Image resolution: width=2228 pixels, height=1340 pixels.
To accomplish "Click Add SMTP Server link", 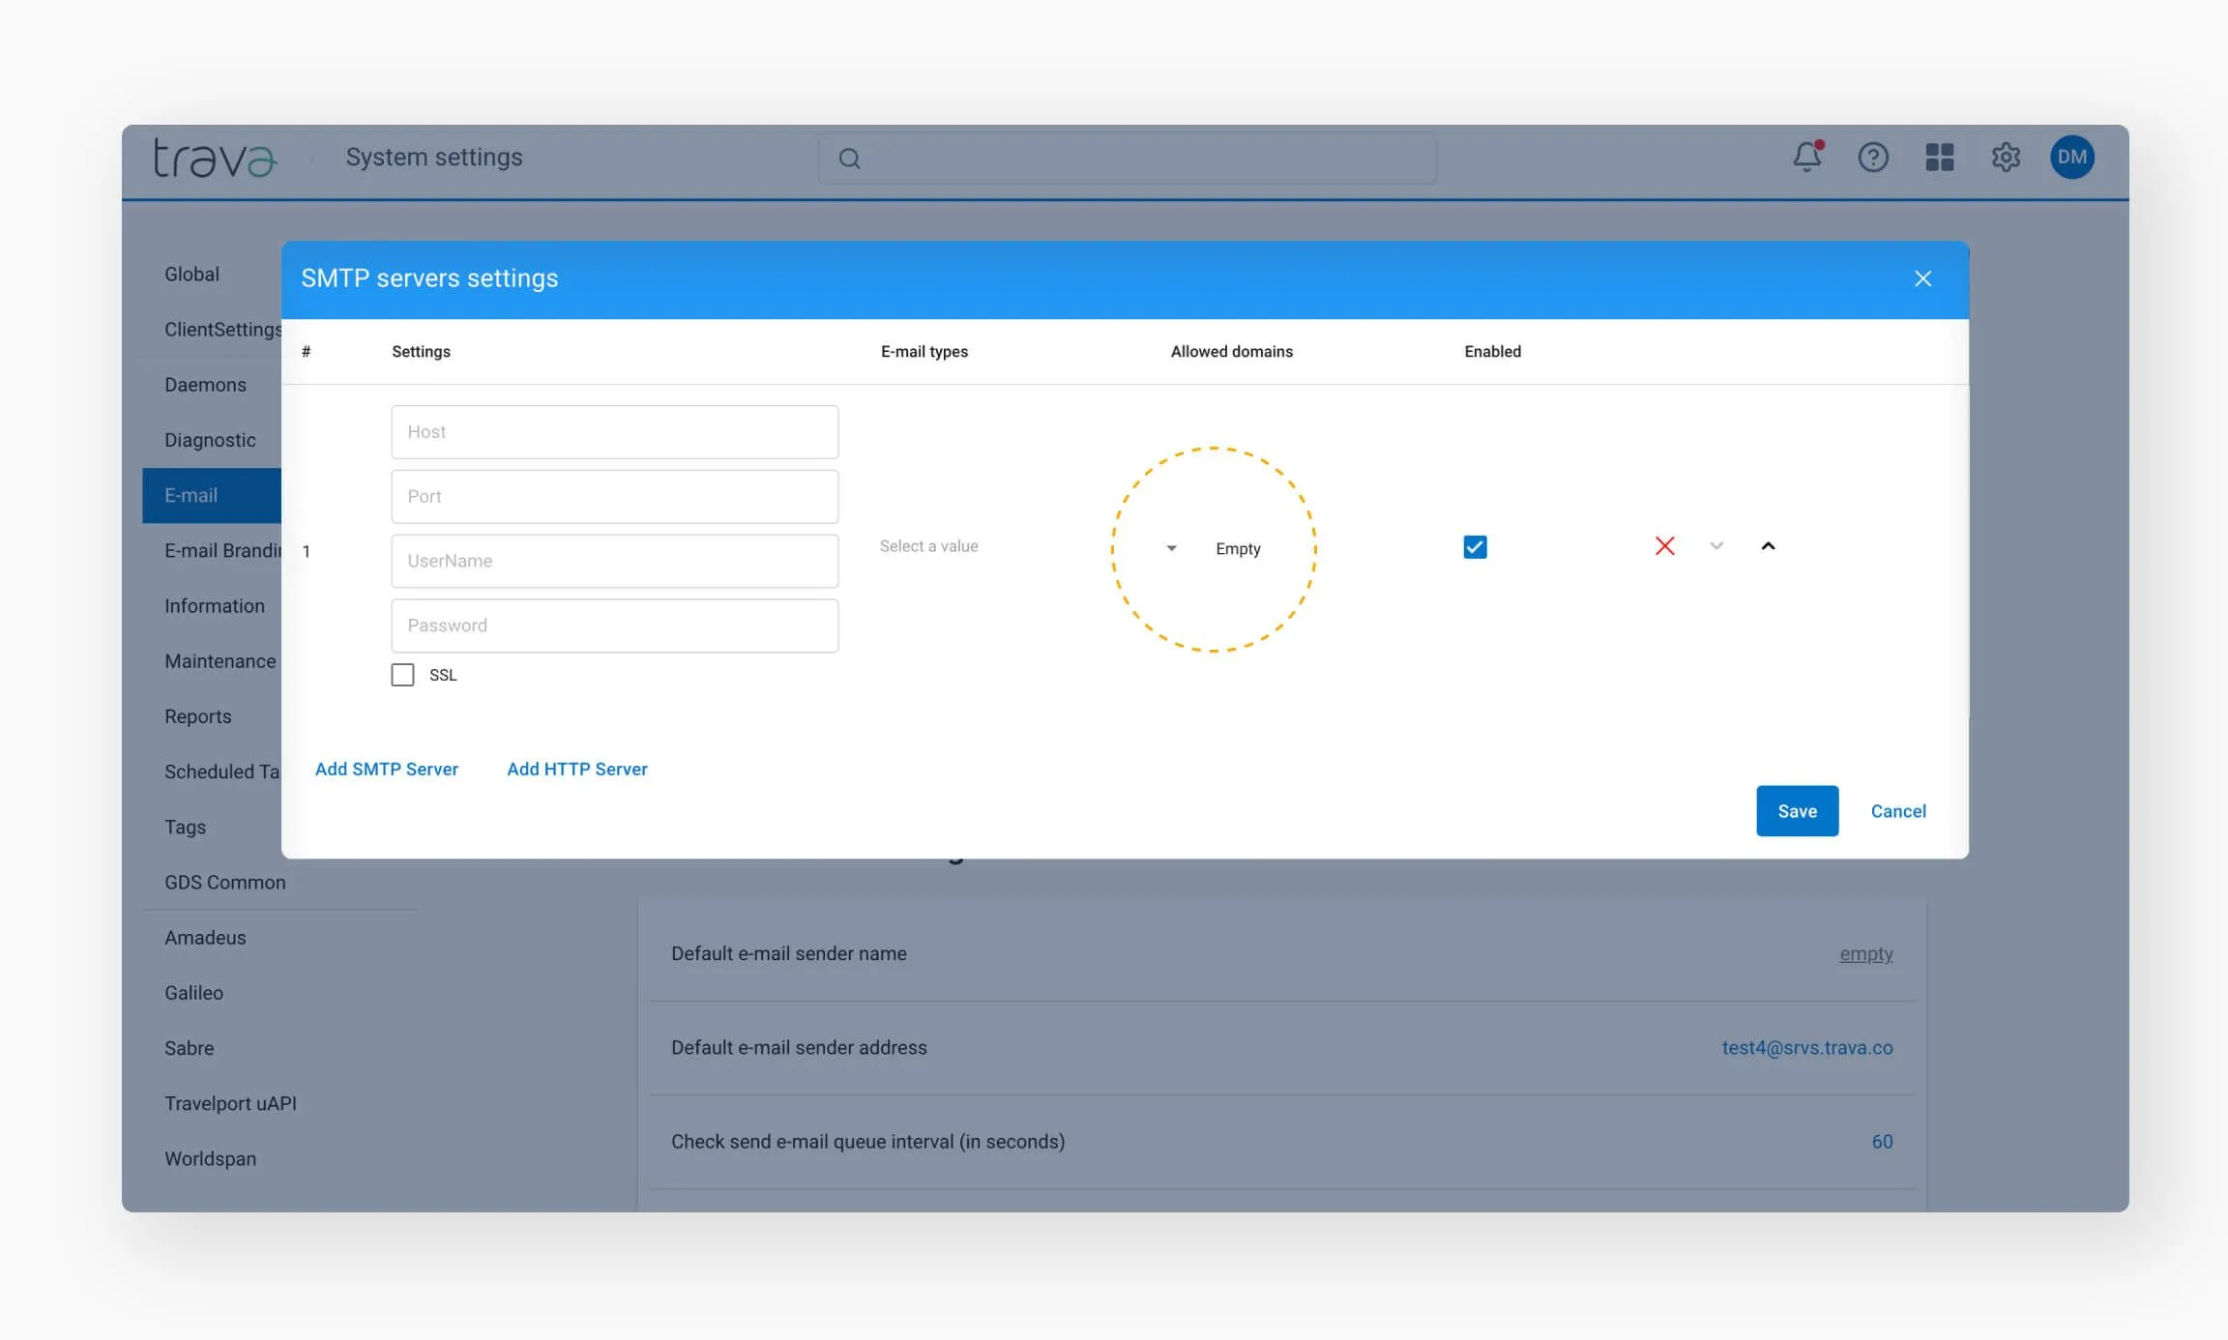I will [x=386, y=769].
